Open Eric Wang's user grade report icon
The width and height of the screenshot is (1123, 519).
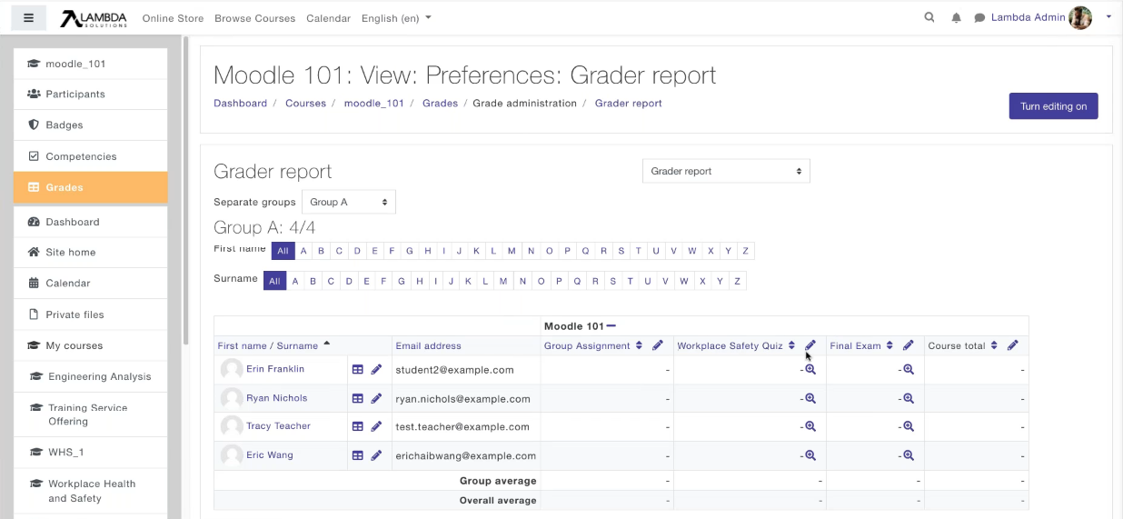coord(358,456)
